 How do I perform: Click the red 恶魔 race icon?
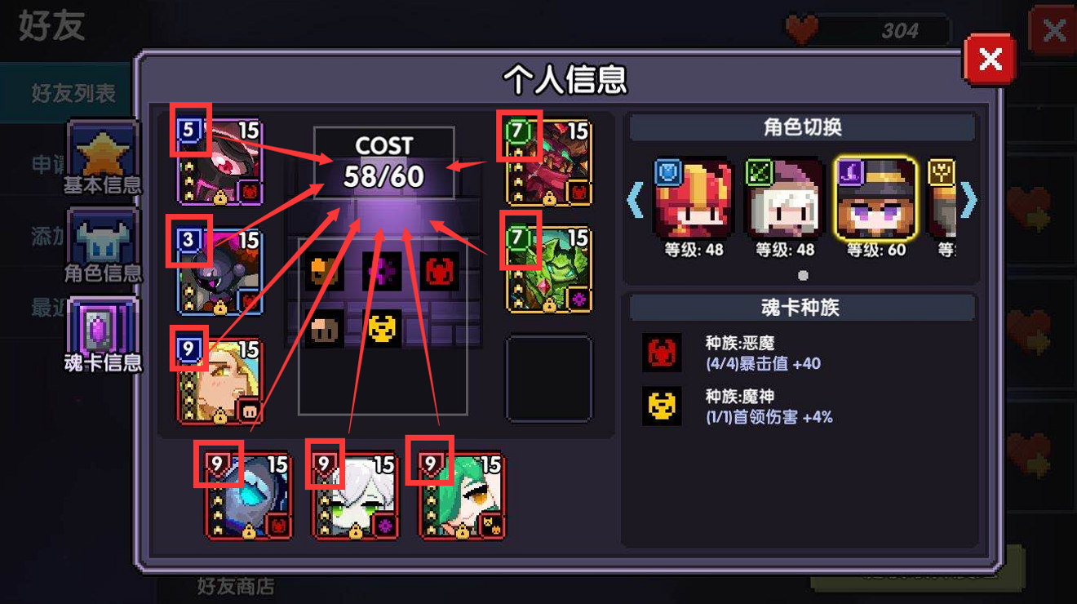point(662,353)
